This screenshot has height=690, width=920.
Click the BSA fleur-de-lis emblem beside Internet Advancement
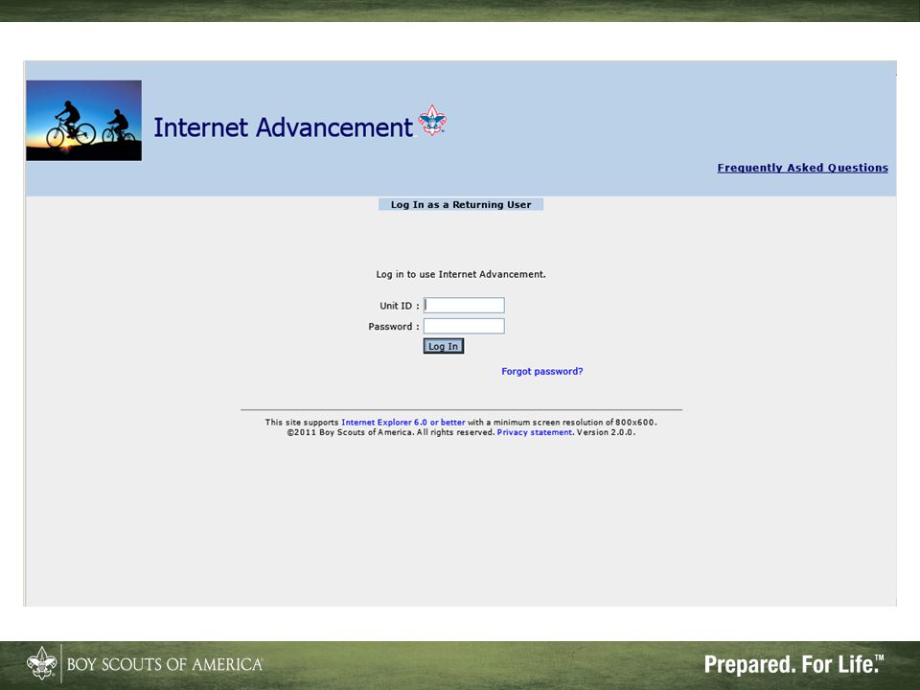tap(432, 121)
